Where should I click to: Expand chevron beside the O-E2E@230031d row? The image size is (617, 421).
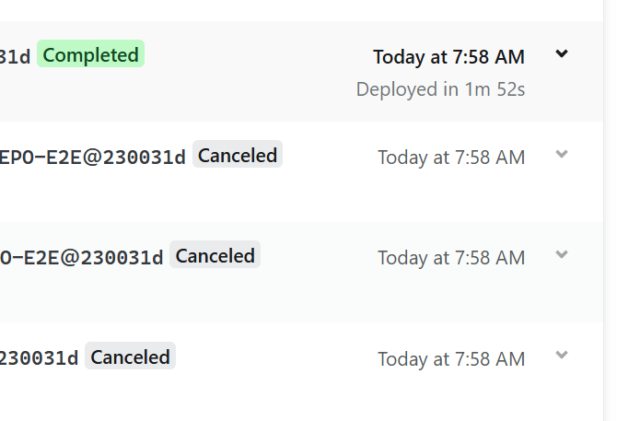[562, 254]
